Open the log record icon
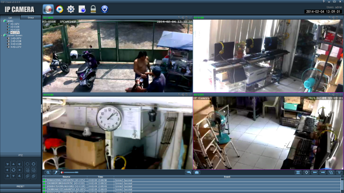Viewport: 344px width, 193px height. pos(82,9)
